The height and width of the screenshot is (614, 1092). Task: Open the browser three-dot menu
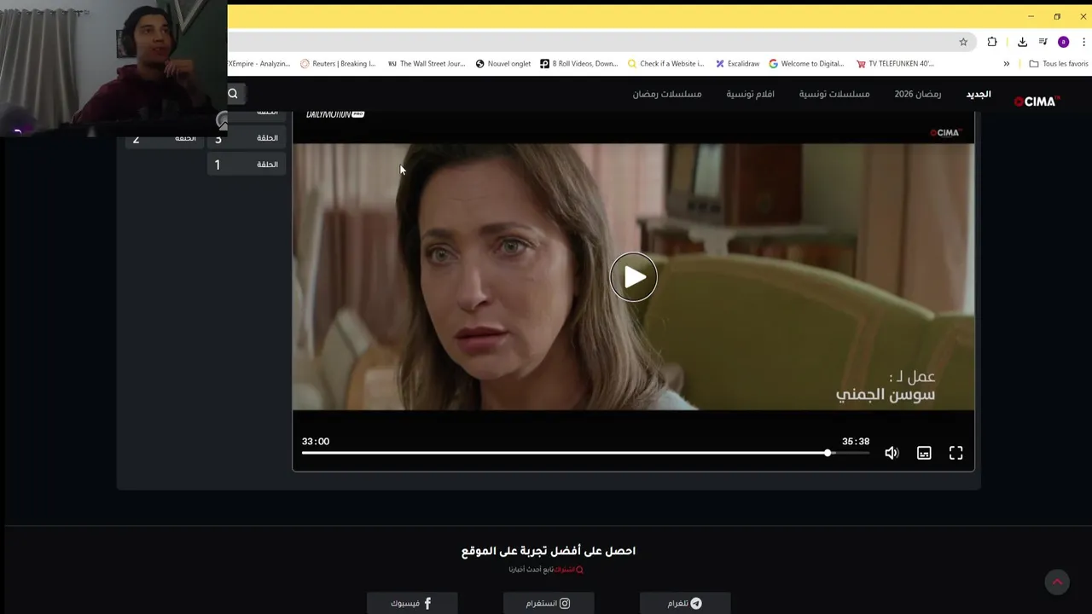click(x=1083, y=42)
